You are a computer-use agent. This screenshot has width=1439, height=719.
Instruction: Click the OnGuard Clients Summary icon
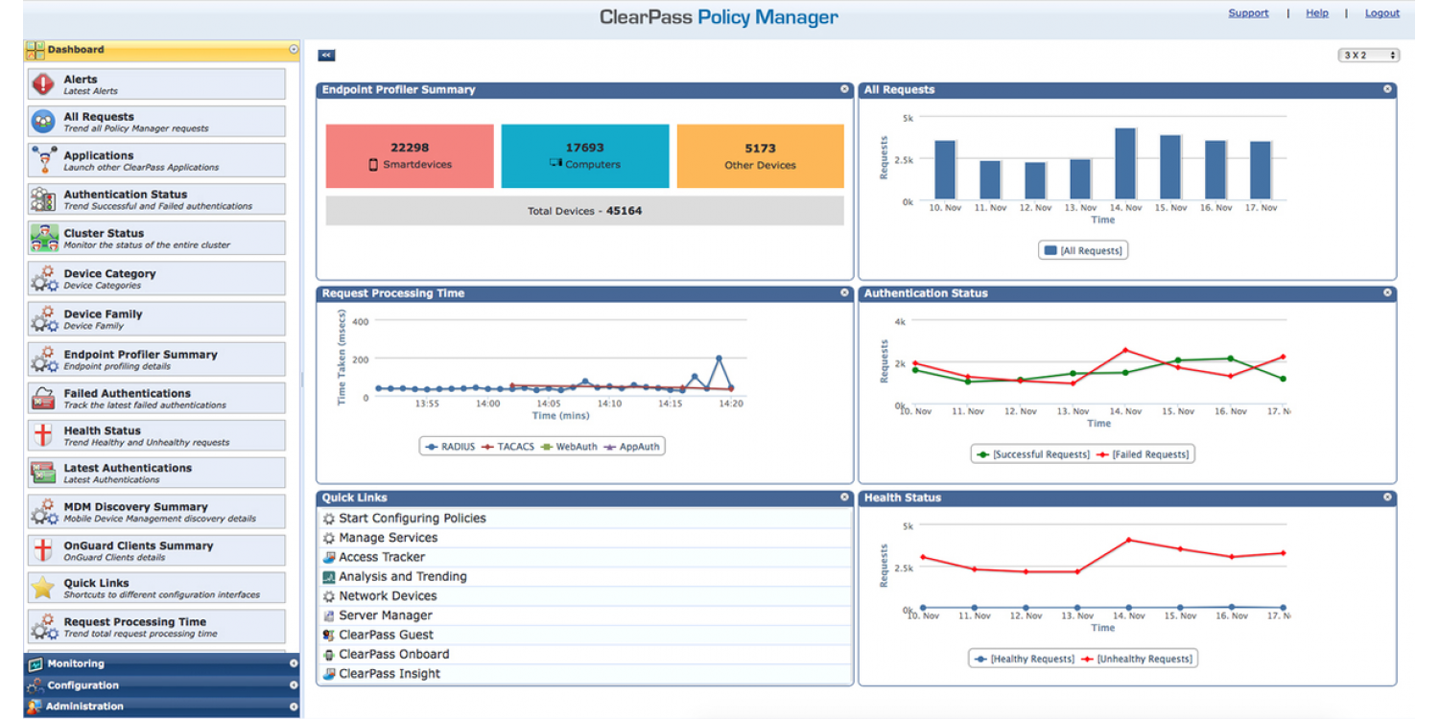43,550
